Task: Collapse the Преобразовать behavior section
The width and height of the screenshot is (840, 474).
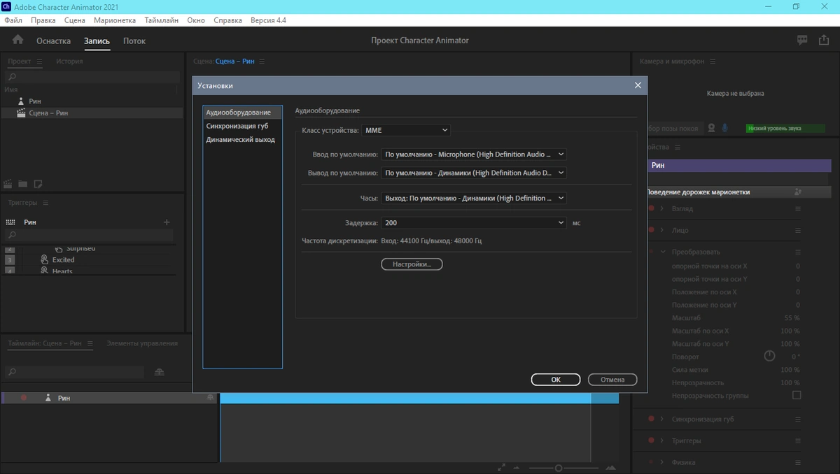Action: (663, 252)
